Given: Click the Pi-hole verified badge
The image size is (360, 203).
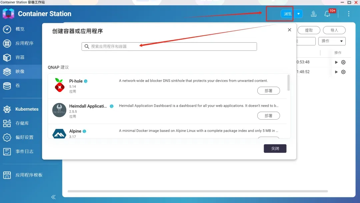Looking at the screenshot, I should [x=86, y=81].
